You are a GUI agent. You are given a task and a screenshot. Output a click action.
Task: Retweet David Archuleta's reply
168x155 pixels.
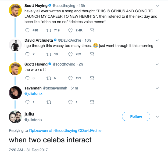point(49,54)
